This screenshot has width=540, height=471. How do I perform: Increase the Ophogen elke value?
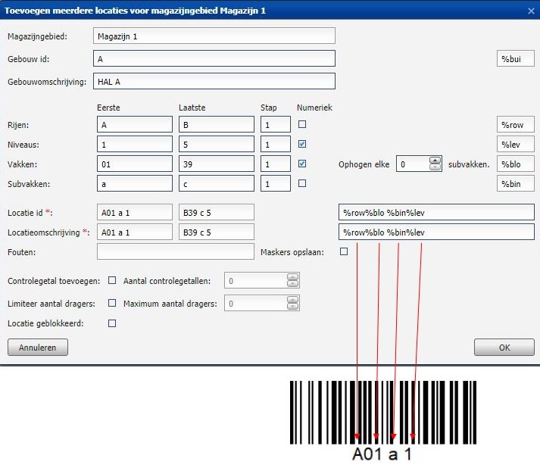[435, 160]
